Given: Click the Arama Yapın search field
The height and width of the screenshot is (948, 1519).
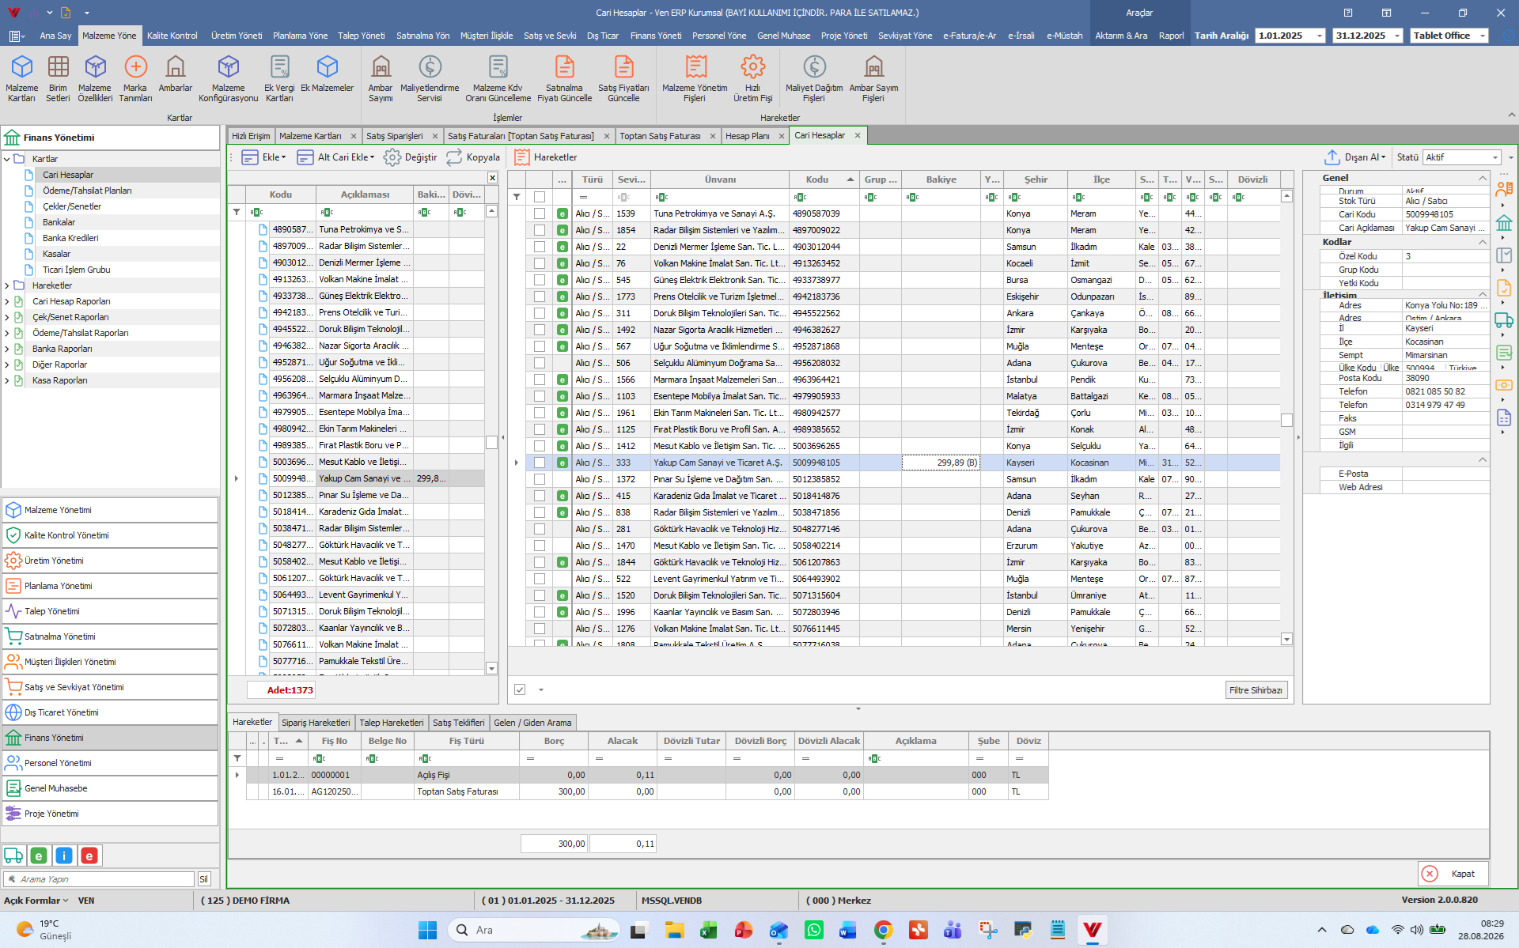Looking at the screenshot, I should click(100, 879).
